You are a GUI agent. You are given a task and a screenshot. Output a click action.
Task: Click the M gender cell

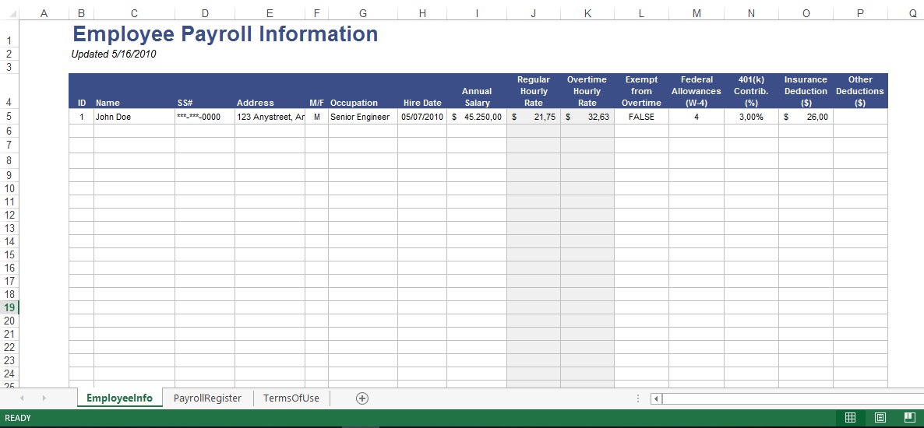[316, 117]
